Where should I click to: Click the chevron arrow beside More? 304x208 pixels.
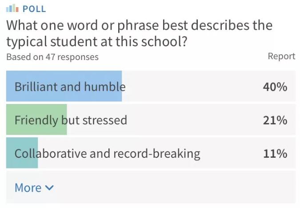pos(49,188)
